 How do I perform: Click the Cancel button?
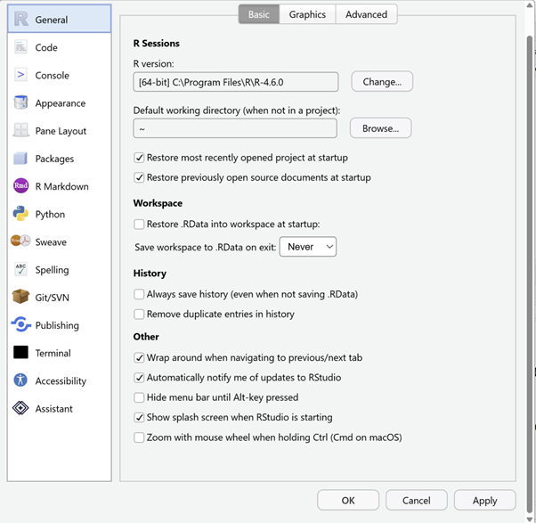click(x=417, y=501)
